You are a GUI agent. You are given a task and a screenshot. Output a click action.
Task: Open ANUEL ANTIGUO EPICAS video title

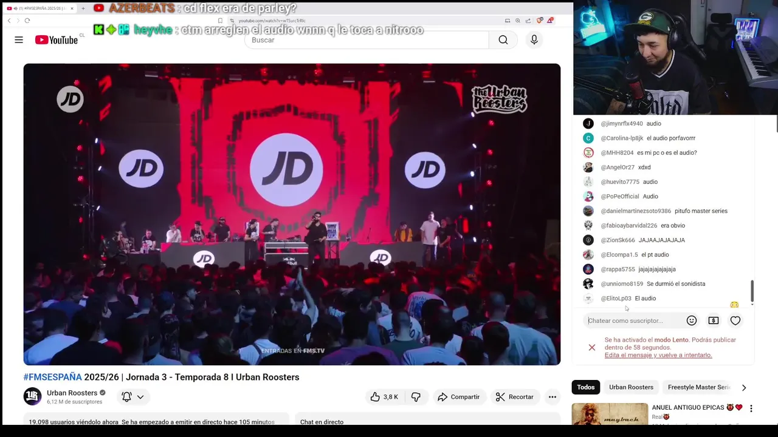point(697,407)
